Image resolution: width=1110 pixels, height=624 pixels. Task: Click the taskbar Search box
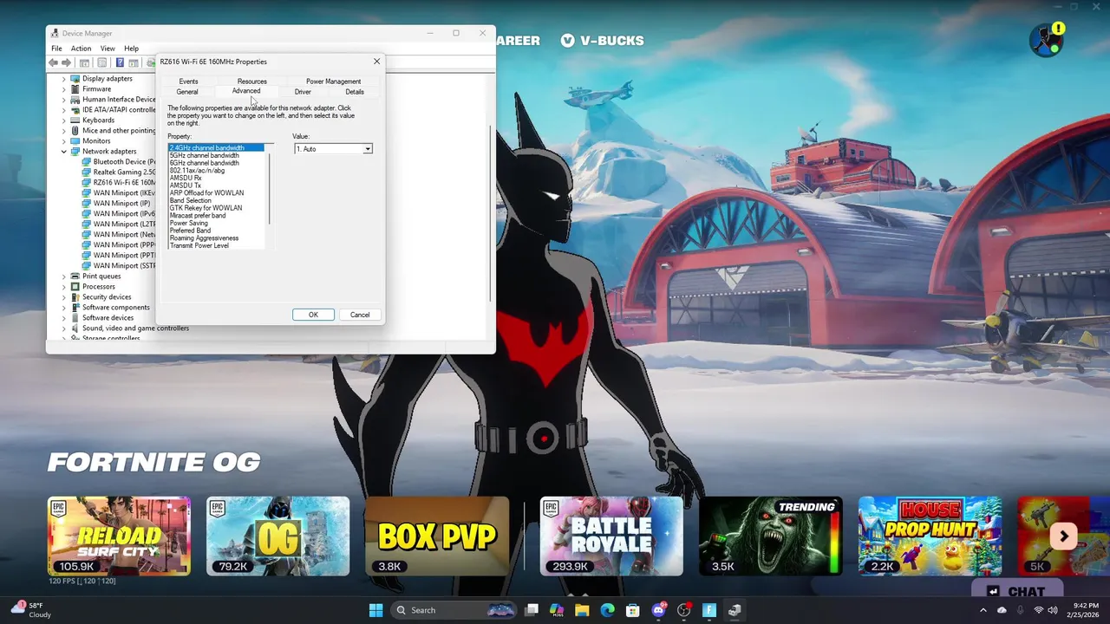click(454, 610)
